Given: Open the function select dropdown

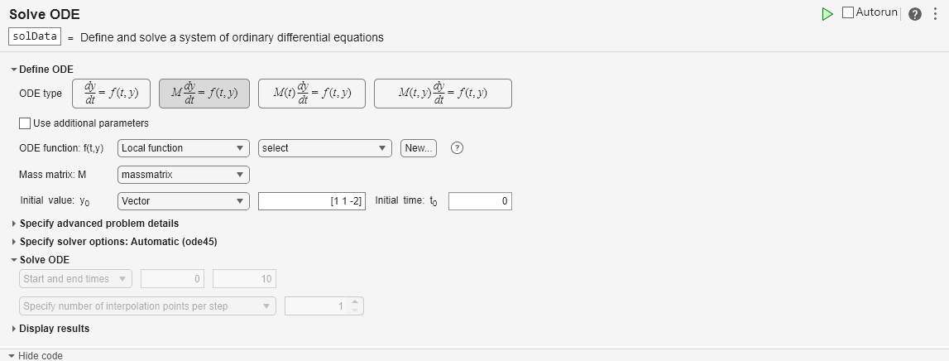Looking at the screenshot, I should (x=324, y=148).
